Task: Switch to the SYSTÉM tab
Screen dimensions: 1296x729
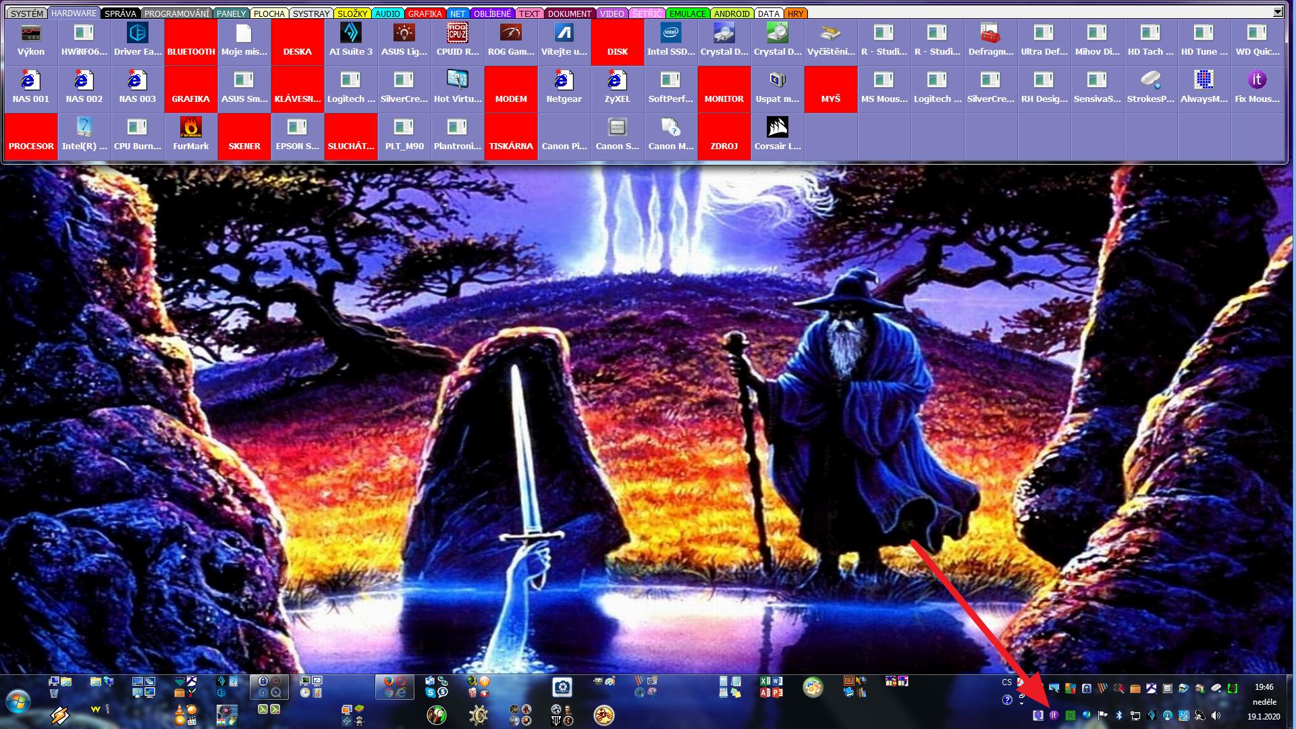Action: 27,13
